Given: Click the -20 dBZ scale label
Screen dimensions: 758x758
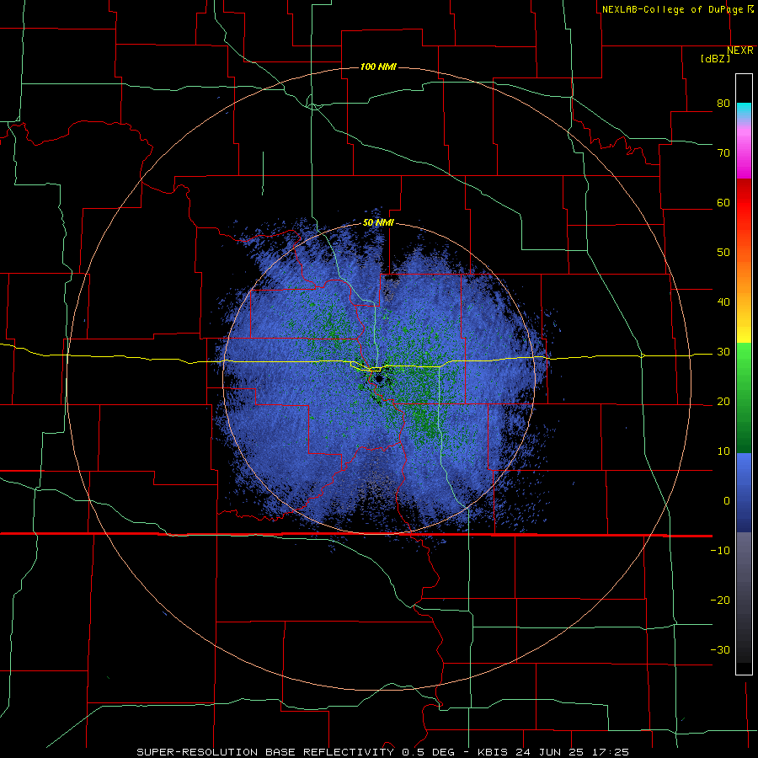Looking at the screenshot, I should click(x=720, y=601).
